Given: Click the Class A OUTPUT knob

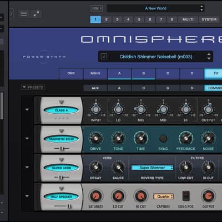Looking at the screenshot, I should tap(208, 109).
